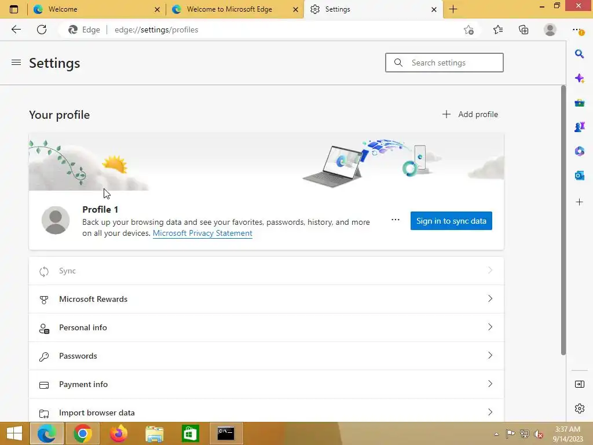The width and height of the screenshot is (593, 445).
Task: Open File Explorer from the taskbar
Action: tap(155, 433)
